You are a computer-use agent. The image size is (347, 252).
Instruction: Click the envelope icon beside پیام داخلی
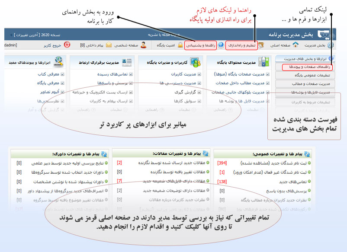tap(109, 45)
